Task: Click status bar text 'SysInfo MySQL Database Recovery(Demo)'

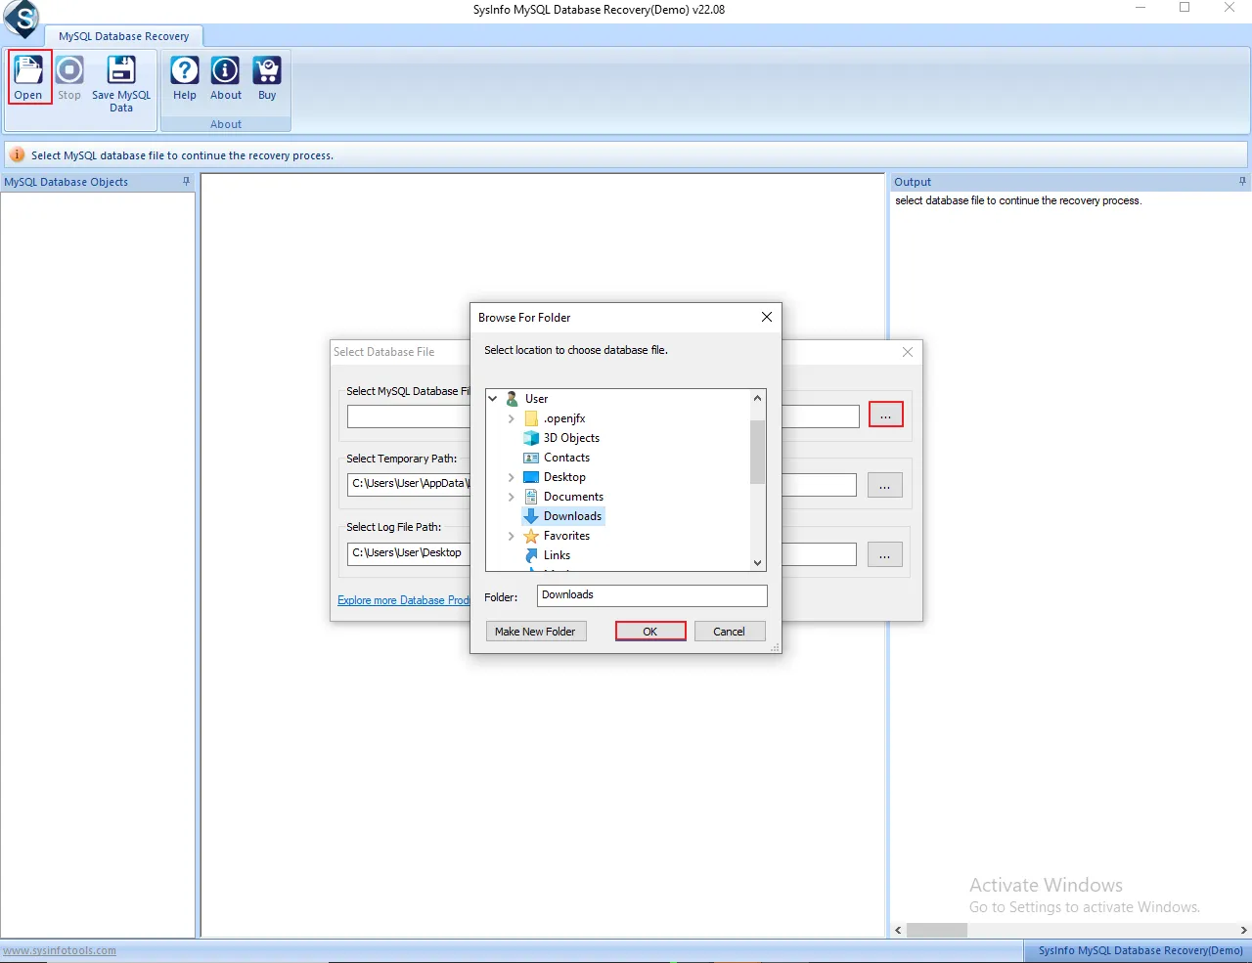Action: [1140, 950]
